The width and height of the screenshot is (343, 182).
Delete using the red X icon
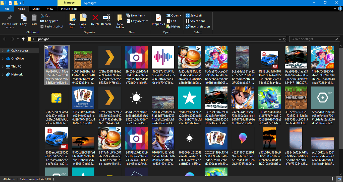click(x=95, y=17)
